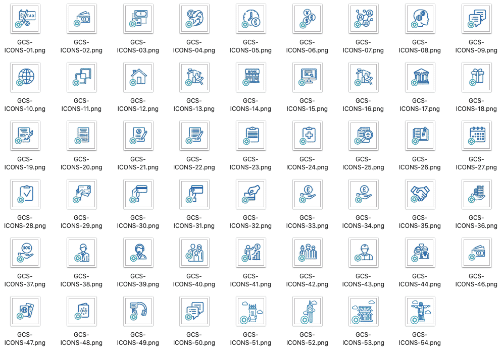The width and height of the screenshot is (503, 359).
Task: Select the businessman icon GCS-ICONS-38.png
Action: point(81,253)
